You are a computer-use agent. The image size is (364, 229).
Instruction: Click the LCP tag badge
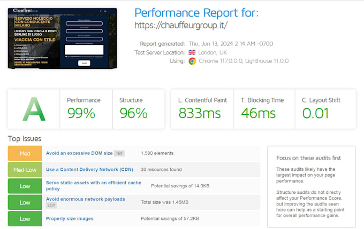tap(51, 205)
